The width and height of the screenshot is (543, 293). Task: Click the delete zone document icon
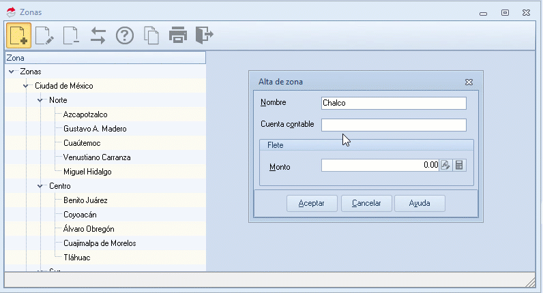70,35
